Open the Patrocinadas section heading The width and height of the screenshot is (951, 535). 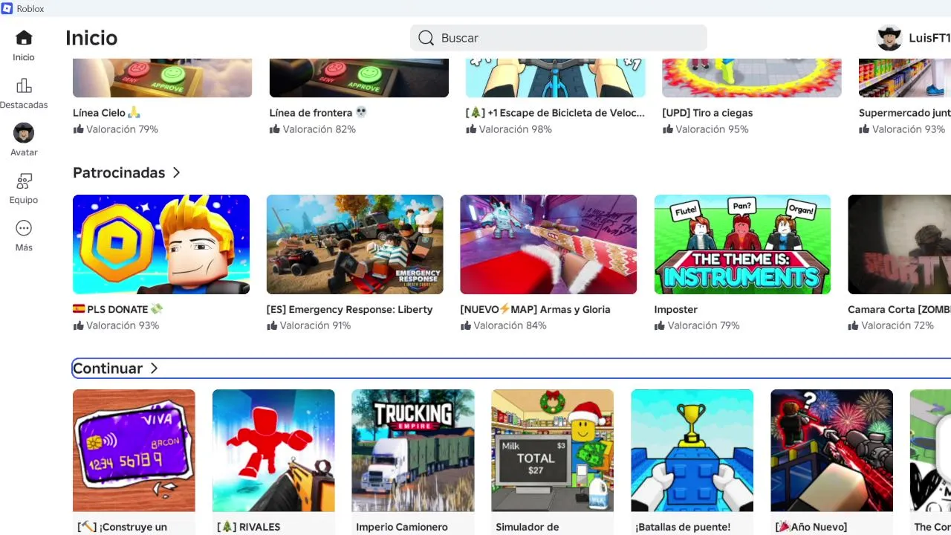tap(119, 172)
